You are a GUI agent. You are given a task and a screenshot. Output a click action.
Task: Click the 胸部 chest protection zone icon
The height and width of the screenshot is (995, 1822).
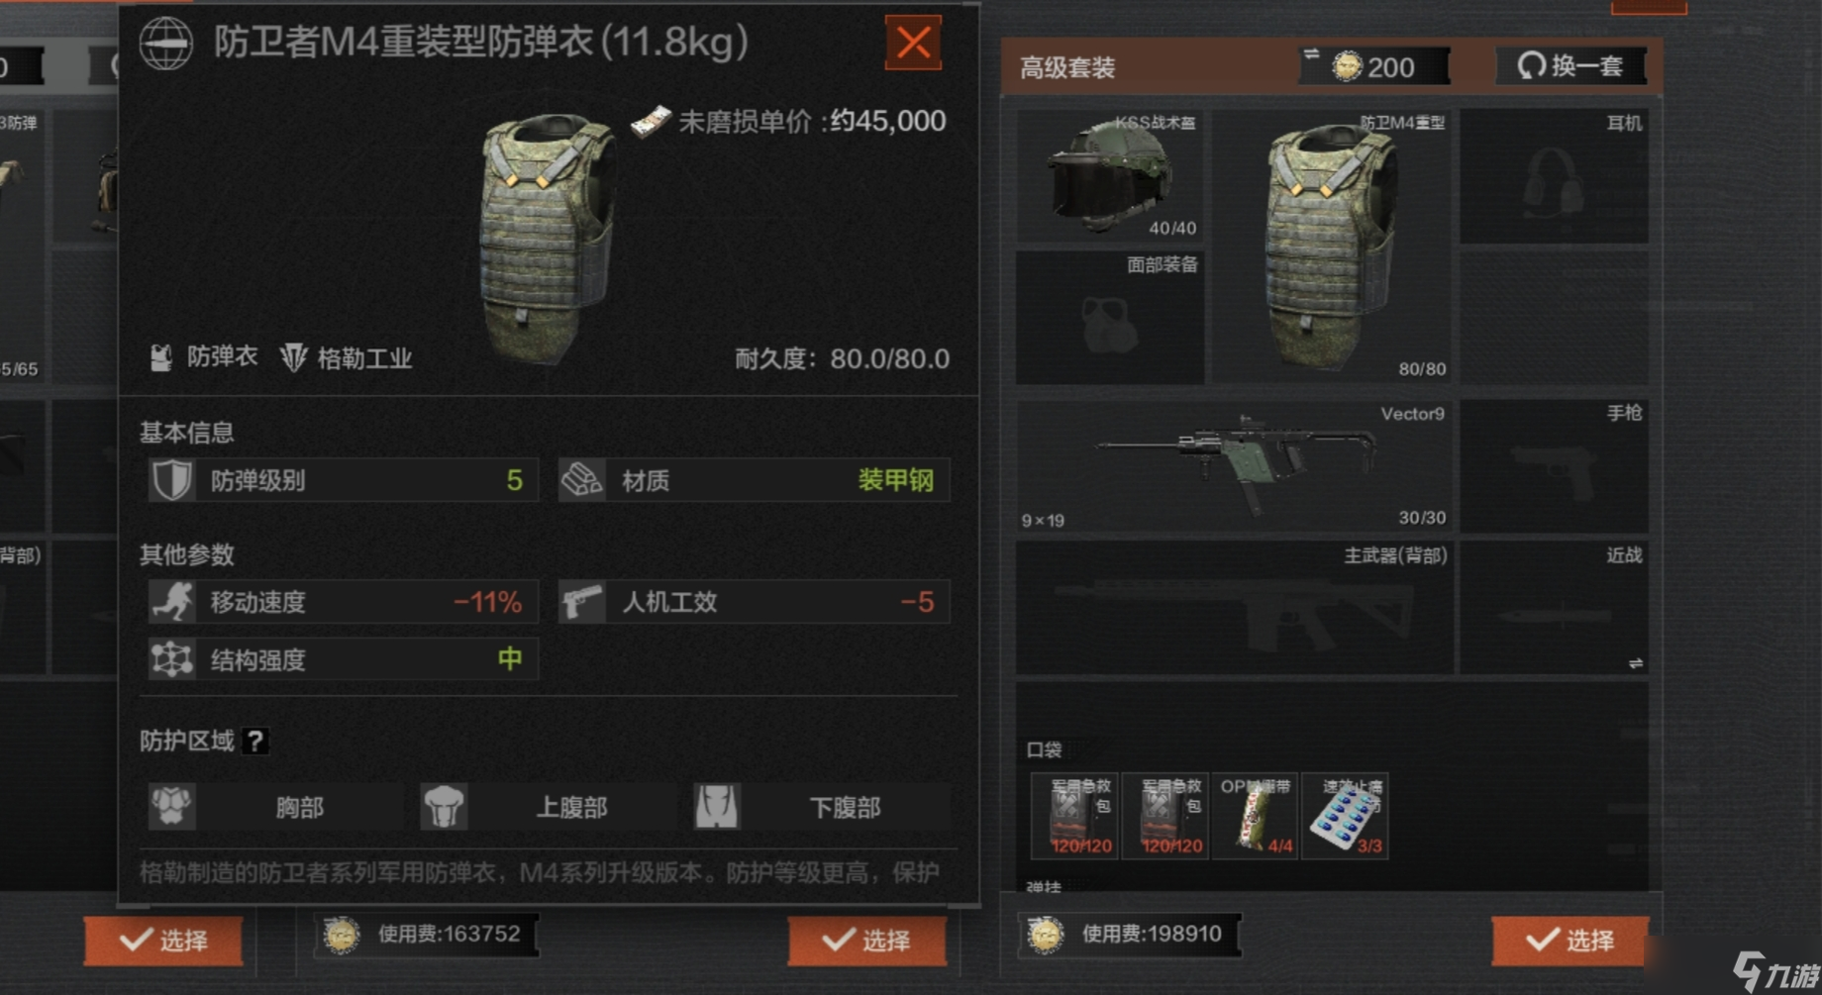pyautogui.click(x=172, y=806)
